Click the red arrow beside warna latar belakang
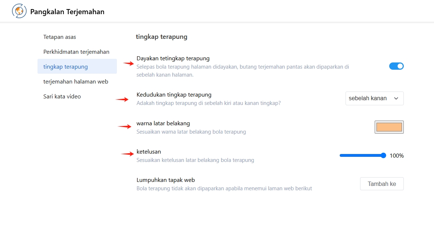The height and width of the screenshot is (248, 434). click(x=125, y=126)
